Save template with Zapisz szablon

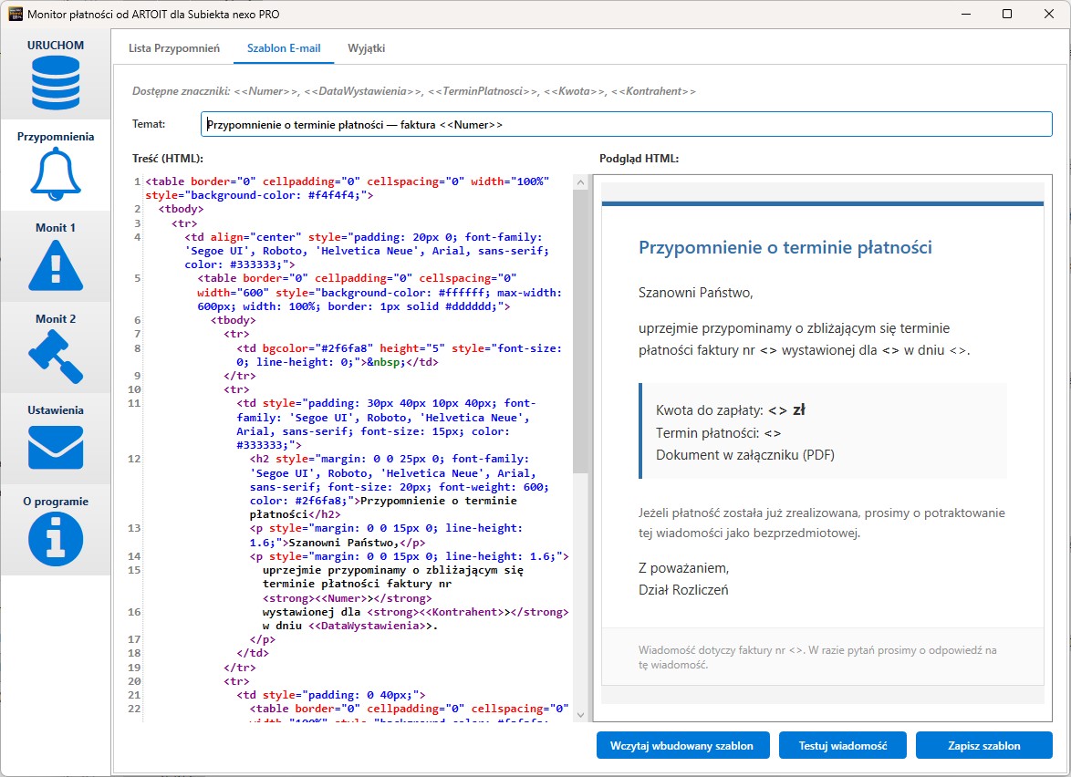pyautogui.click(x=983, y=746)
